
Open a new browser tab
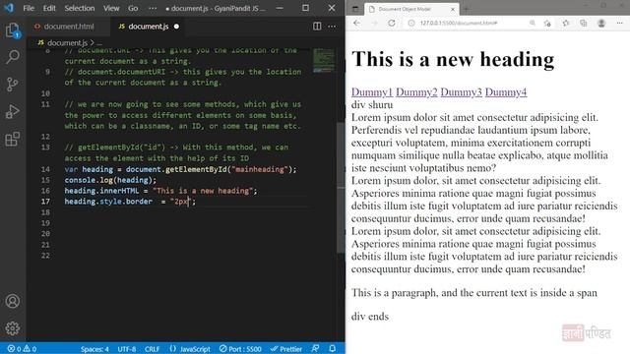466,9
